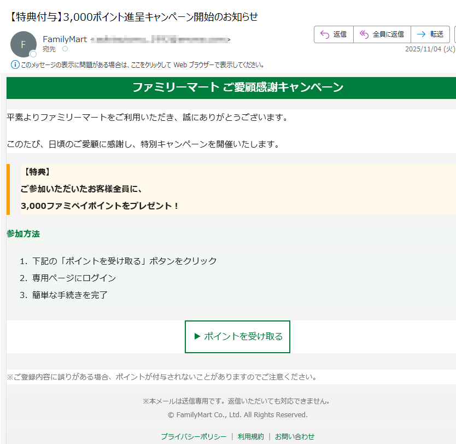This screenshot has width=456, height=444.
Task: Select the double-arrow reply-all icon
Action: tap(365, 34)
